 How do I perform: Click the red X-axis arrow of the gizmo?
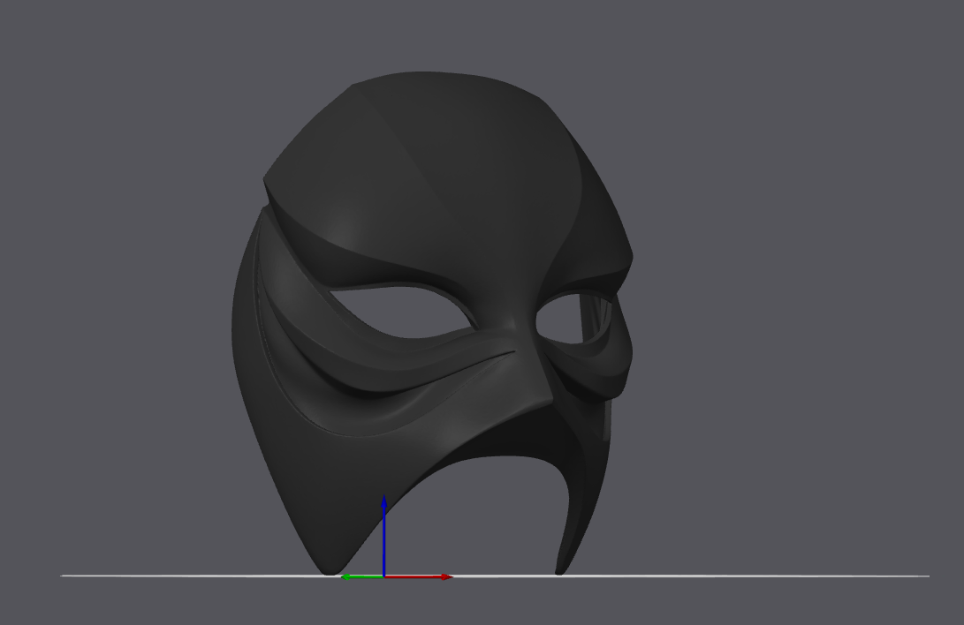click(x=419, y=577)
